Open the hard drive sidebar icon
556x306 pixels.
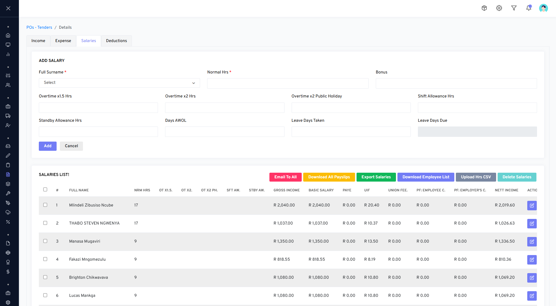[x=8, y=146]
